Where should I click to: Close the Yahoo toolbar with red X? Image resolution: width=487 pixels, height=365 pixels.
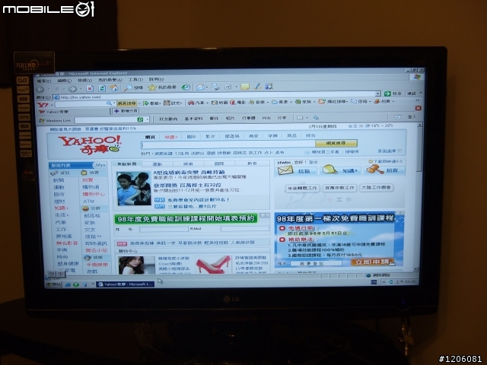(418, 108)
